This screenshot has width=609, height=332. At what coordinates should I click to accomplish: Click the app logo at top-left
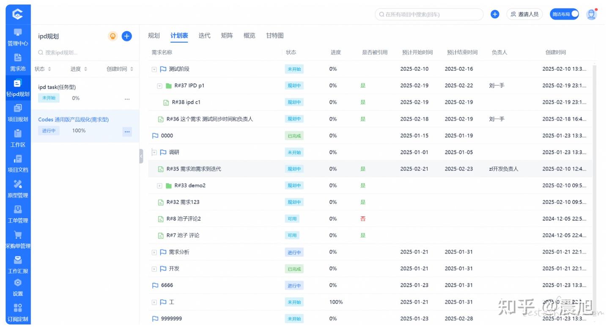tap(18, 14)
